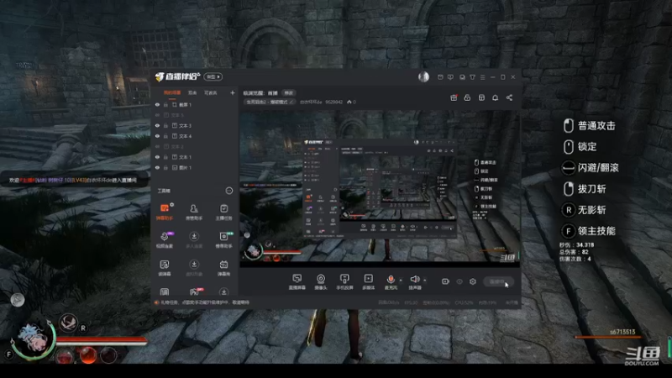Toggle visibility eye of 文本 2
The height and width of the screenshot is (378, 672).
click(157, 146)
